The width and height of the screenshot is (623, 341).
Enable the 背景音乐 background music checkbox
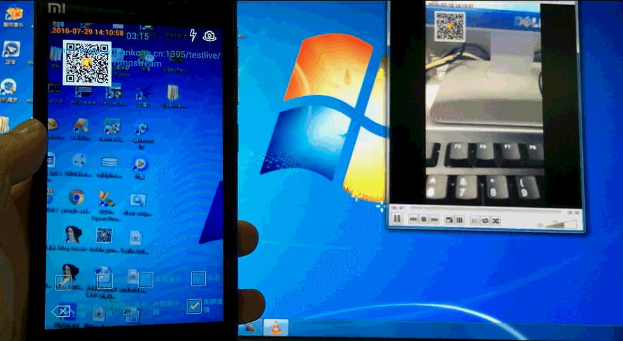pos(145,279)
